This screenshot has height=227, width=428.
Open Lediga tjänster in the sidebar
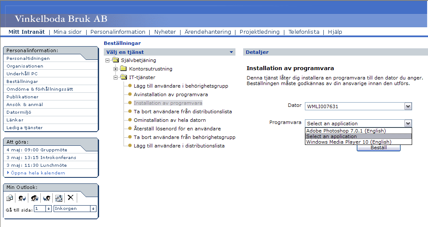(x=24, y=127)
